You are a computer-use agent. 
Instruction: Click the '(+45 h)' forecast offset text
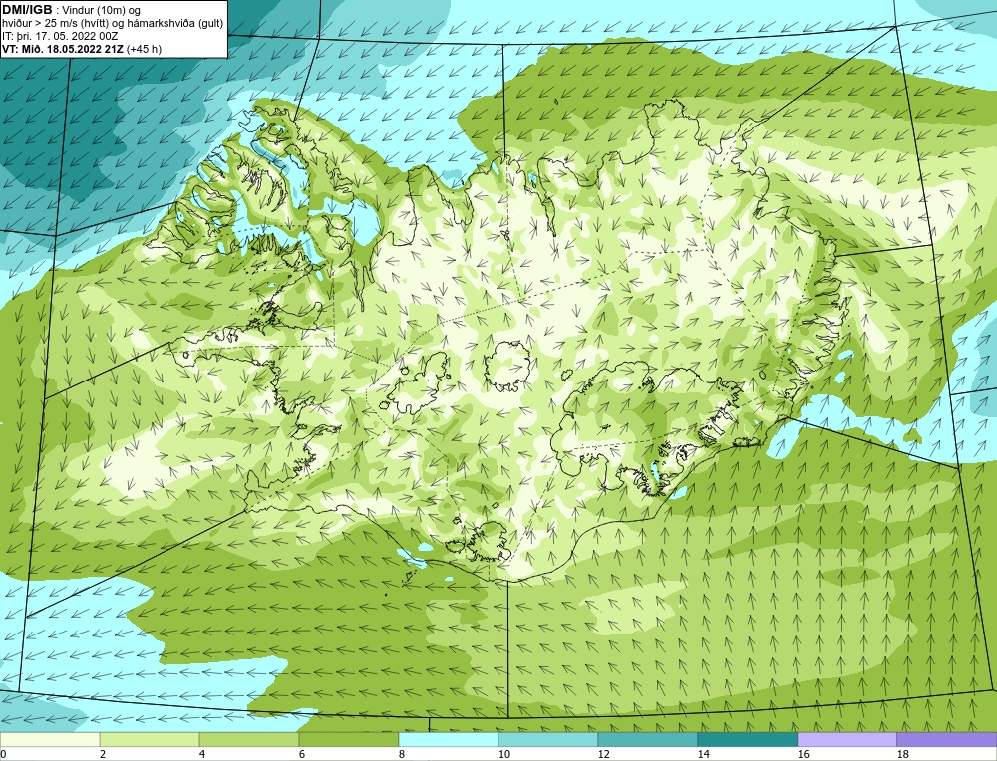[x=145, y=49]
